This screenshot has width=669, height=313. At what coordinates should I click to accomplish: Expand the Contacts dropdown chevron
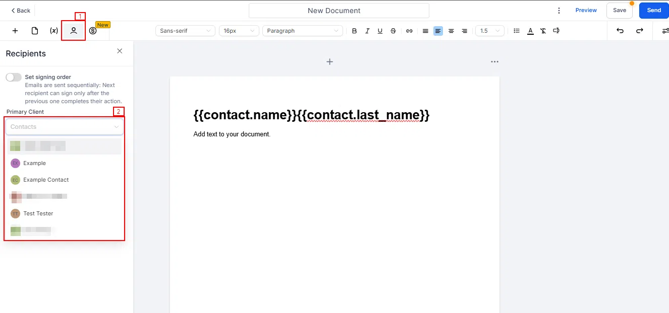(117, 127)
